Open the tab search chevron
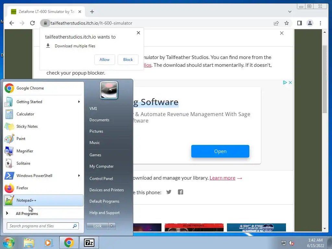Viewport: 332px width, 249px height. pyautogui.click(x=290, y=12)
